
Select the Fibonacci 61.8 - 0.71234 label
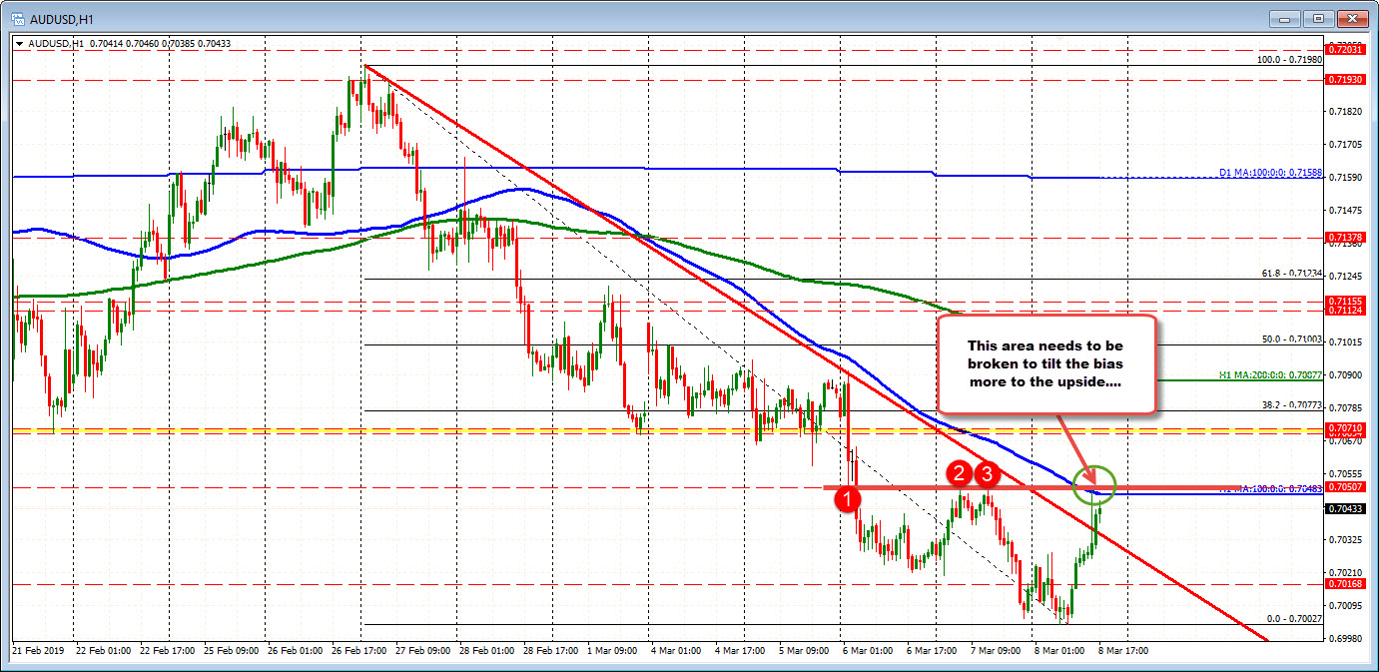coord(1291,273)
